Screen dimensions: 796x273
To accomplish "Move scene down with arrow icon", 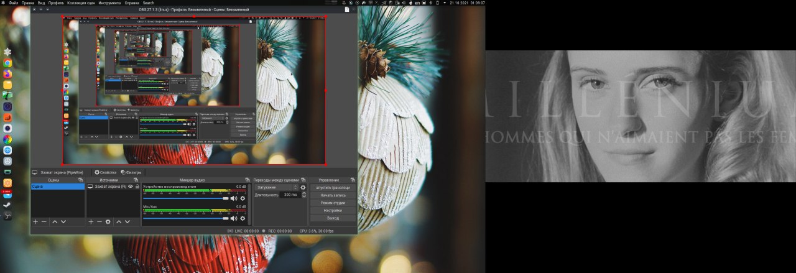I will pyautogui.click(x=63, y=221).
